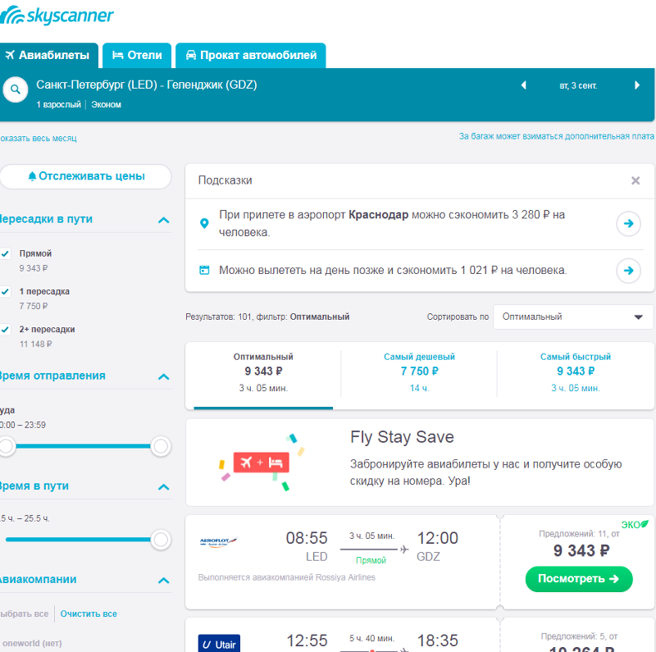This screenshot has width=656, height=652.
Task: Open the Сортировать по dropdown
Action: coord(572,317)
